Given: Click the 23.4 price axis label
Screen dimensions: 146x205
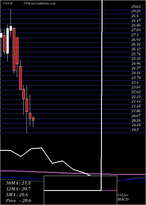Looking at the screenshot, I should pos(135,83).
